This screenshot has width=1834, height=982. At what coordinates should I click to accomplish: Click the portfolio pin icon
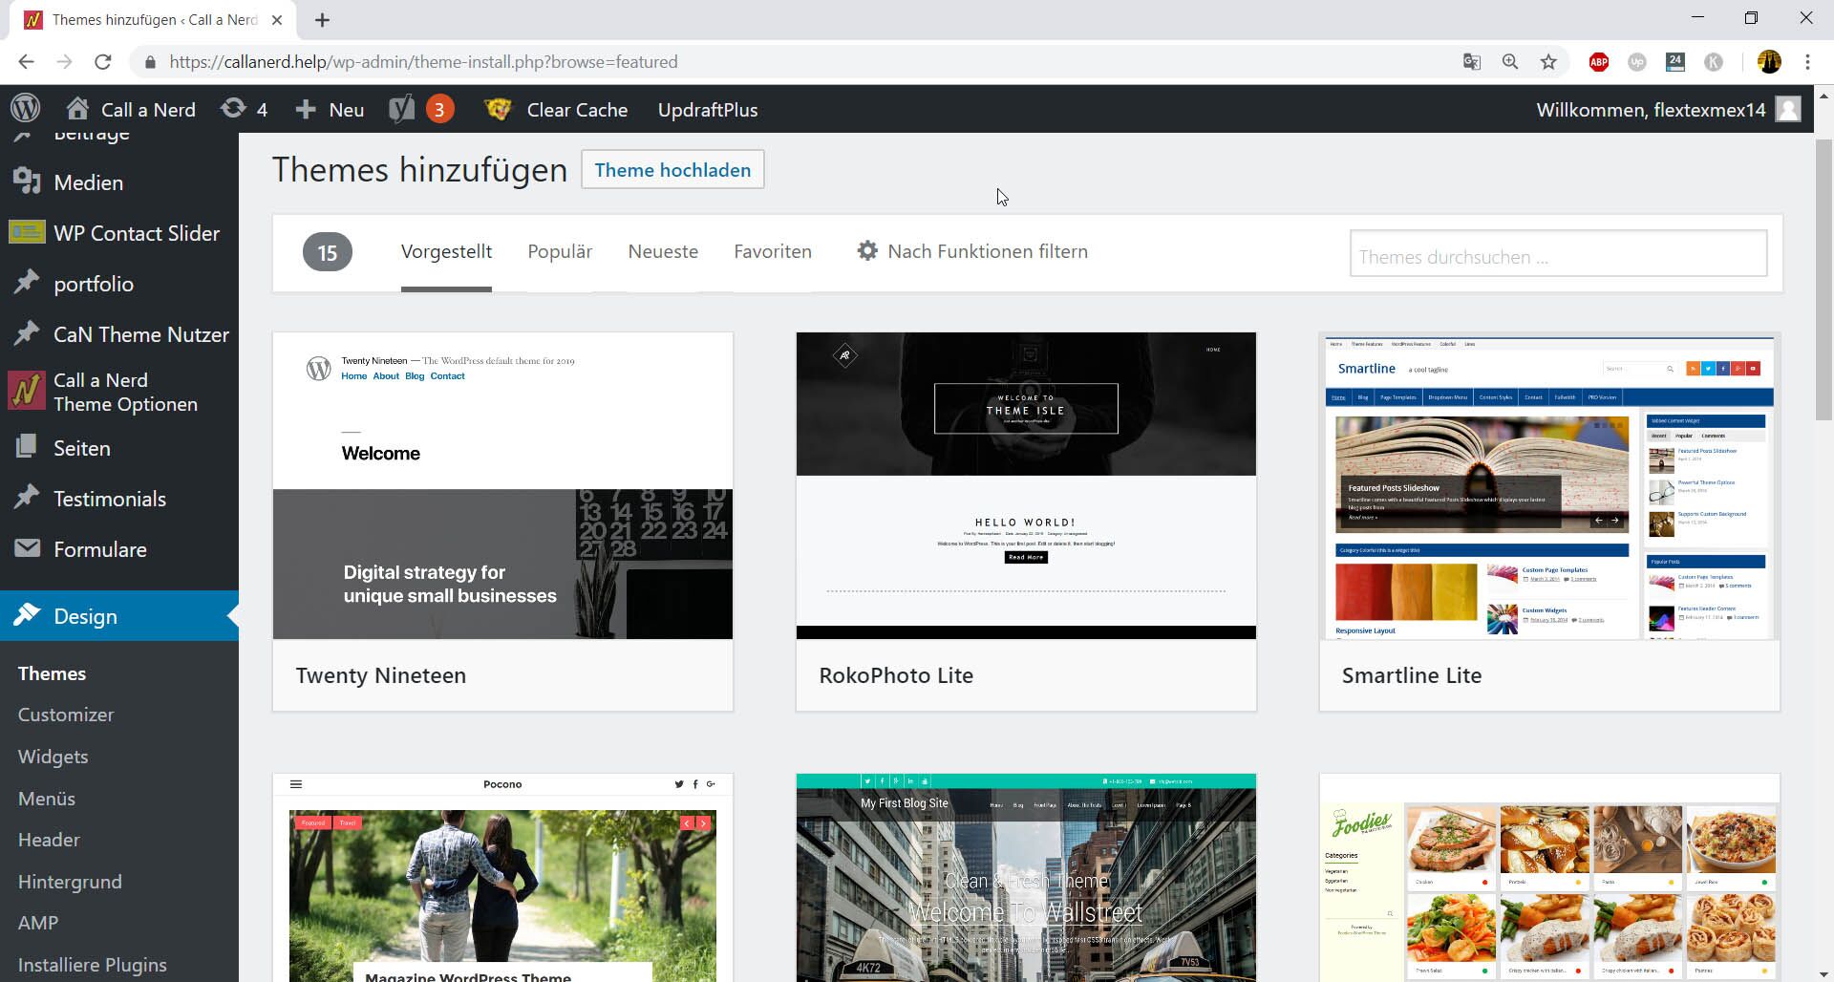(27, 283)
